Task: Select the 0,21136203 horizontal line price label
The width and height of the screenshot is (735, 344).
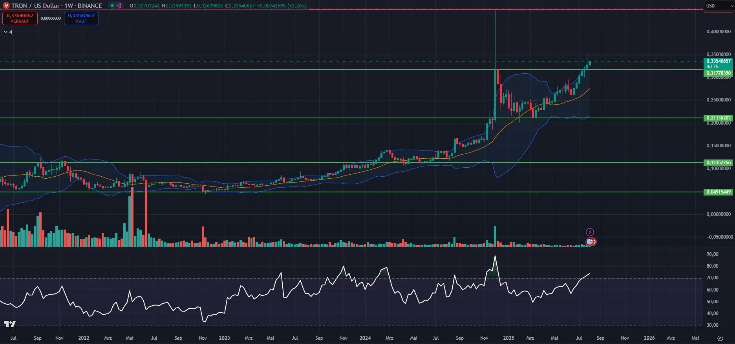Action: point(719,118)
